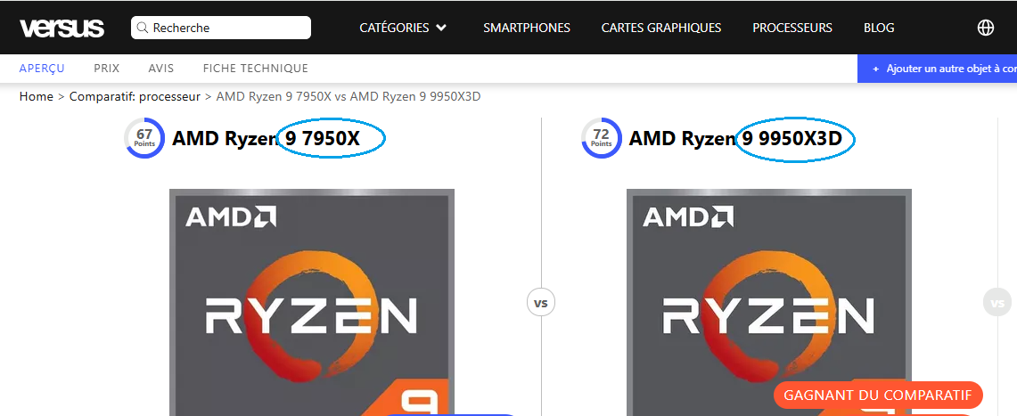
Task: Focus the Recherche search field
Action: pyautogui.click(x=220, y=28)
